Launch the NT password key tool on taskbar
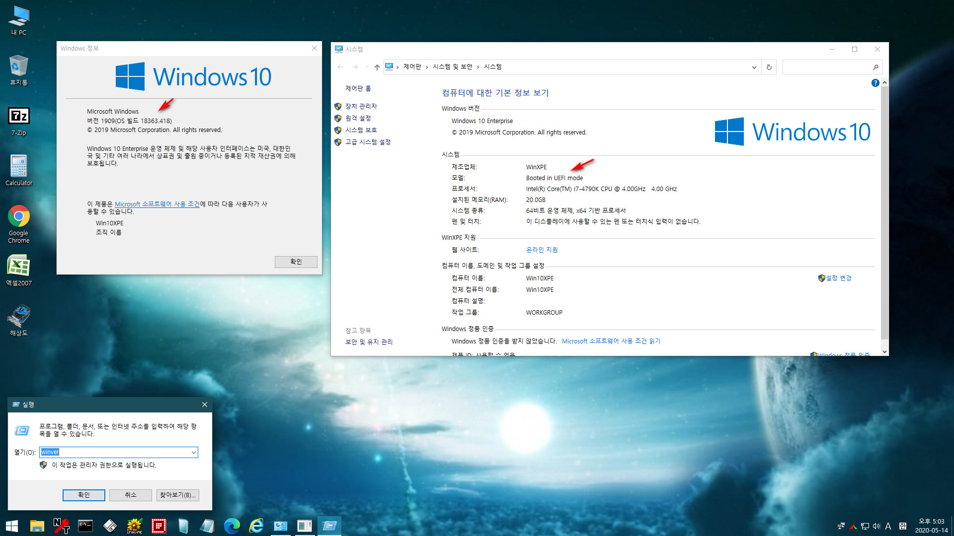The width and height of the screenshot is (954, 536). pyautogui.click(x=62, y=526)
